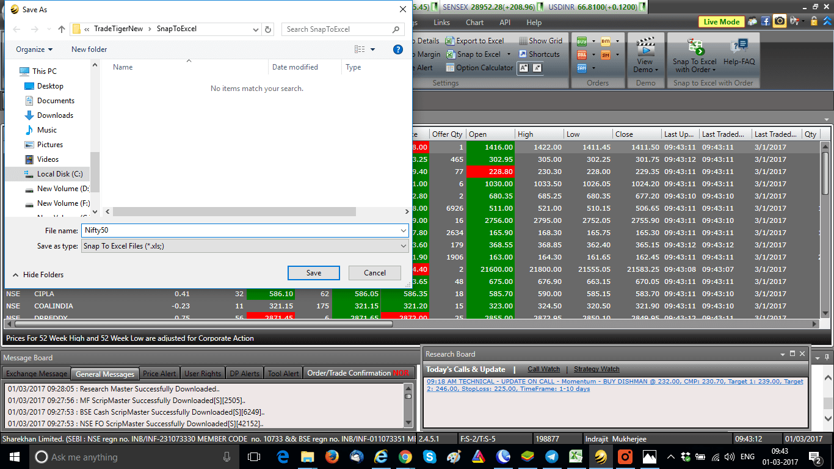This screenshot has height=469, width=834.
Task: Switch to User Rights tab
Action: click(x=203, y=374)
